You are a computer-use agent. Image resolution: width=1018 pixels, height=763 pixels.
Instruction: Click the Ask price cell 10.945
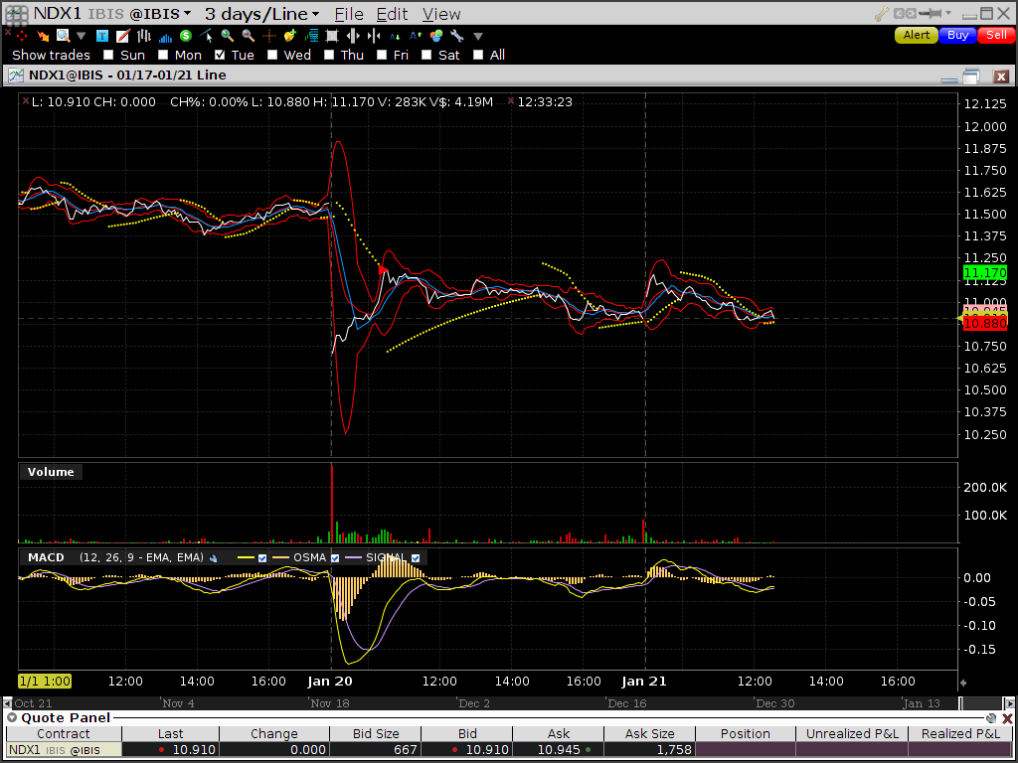click(559, 749)
